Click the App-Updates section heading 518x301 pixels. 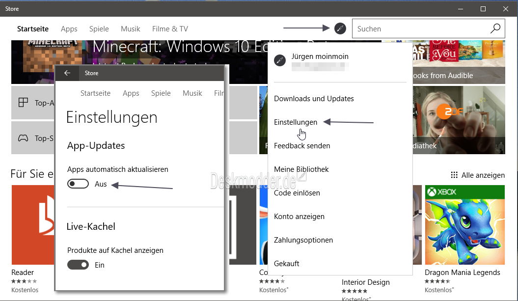point(96,145)
